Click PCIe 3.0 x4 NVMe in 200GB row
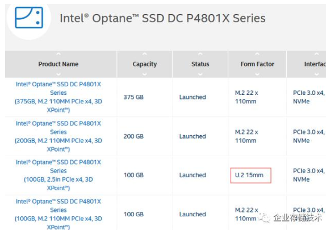 [x=309, y=136]
